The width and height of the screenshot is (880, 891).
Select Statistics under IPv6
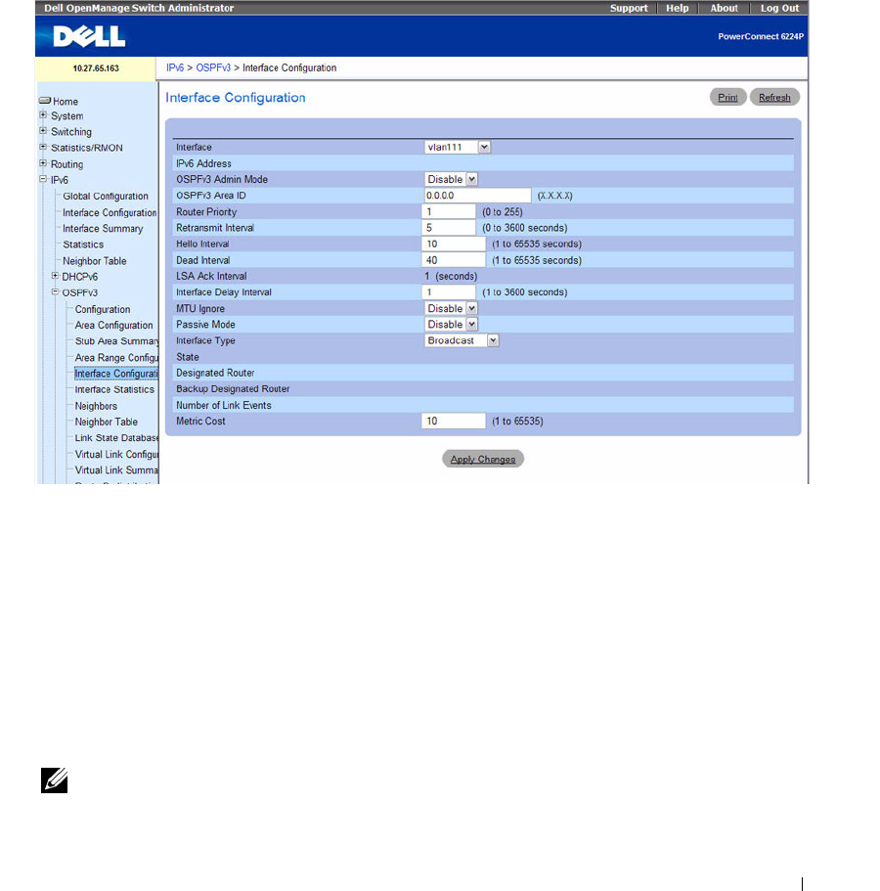pos(83,245)
